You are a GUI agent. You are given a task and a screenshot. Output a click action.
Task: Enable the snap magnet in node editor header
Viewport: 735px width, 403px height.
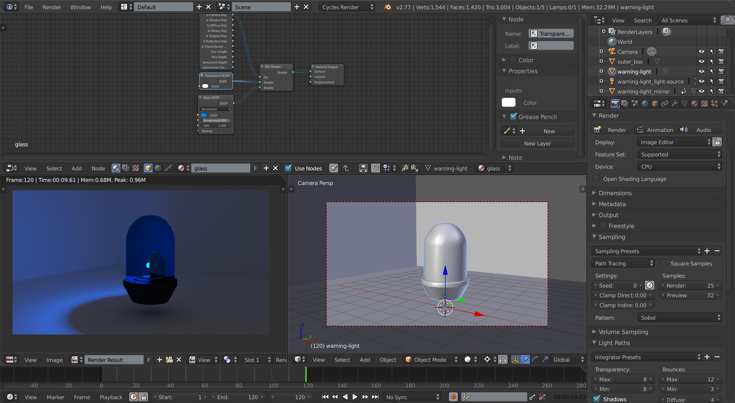pyautogui.click(x=375, y=168)
